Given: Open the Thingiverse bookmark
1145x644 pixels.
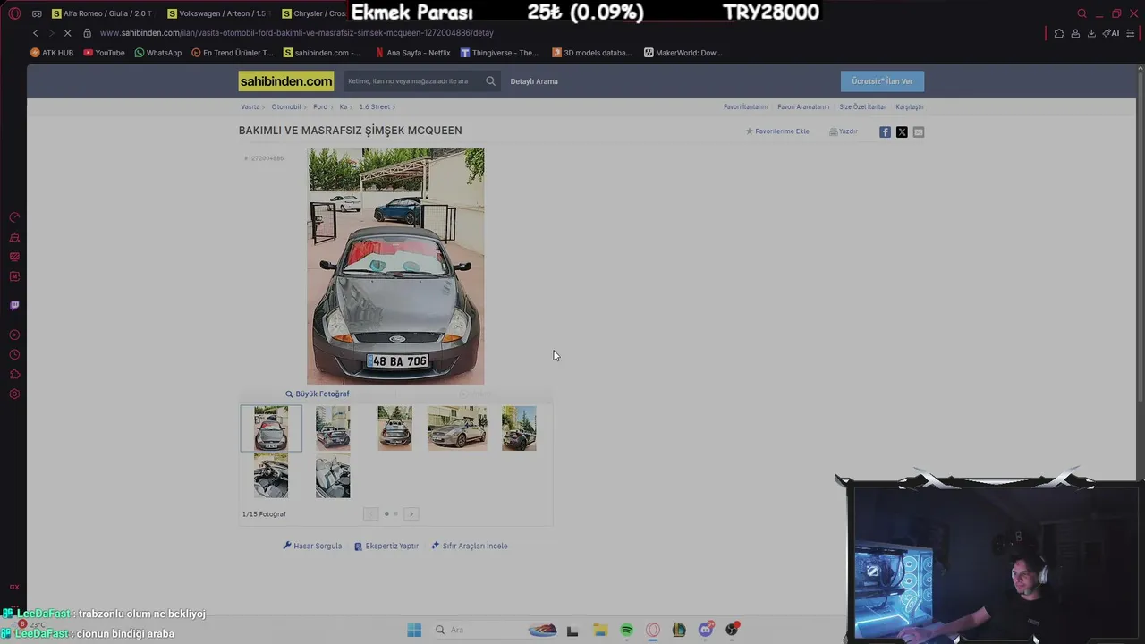Looking at the screenshot, I should (499, 53).
